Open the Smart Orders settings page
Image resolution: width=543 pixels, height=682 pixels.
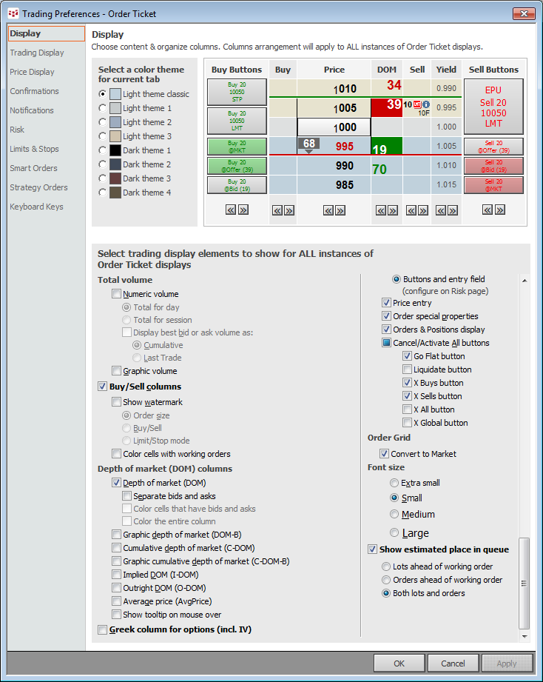coord(34,168)
